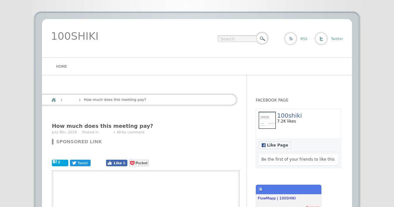Share the post with the Tweet button

coord(80,163)
